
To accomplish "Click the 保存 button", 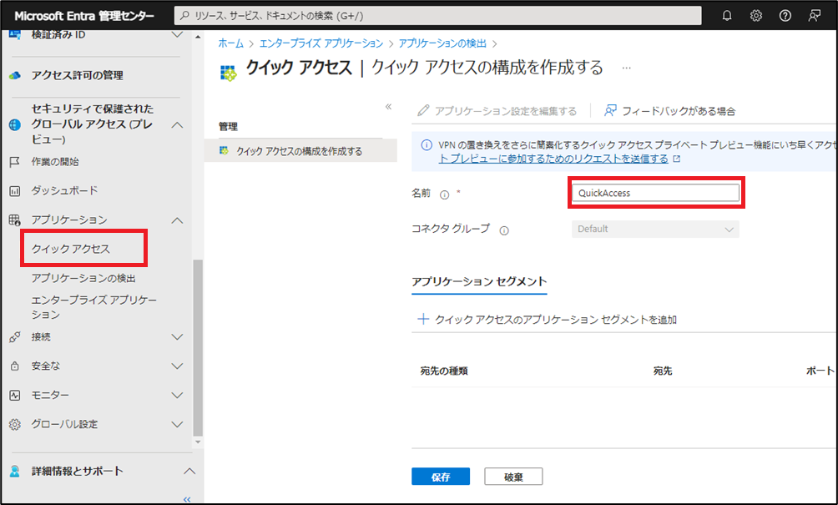I will (441, 477).
